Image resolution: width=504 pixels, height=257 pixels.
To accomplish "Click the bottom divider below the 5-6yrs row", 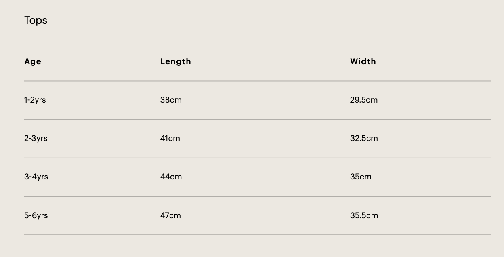I will point(258,235).
